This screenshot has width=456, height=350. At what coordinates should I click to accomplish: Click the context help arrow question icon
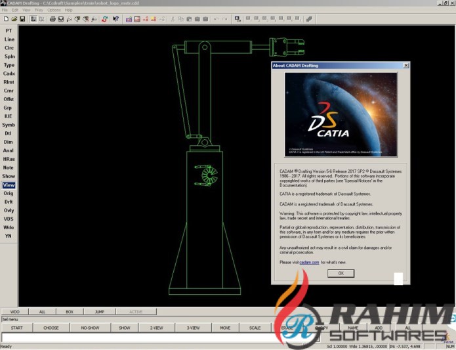point(116,18)
